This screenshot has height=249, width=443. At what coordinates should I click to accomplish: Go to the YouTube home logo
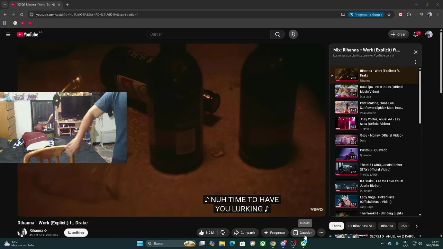[27, 34]
